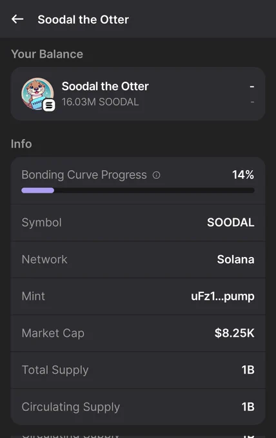Select the Soodal the Otter balance card
This screenshot has width=276, height=438.
point(138,94)
